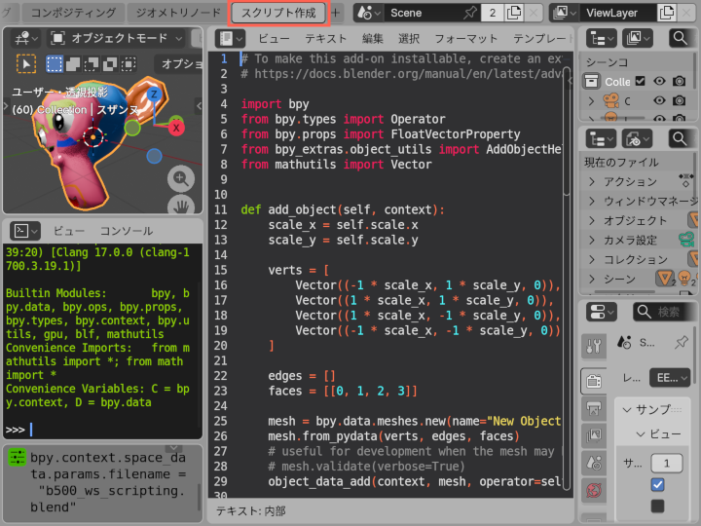Open the フォーマット menu
Viewport: 701px width, 526px height.
coord(465,38)
